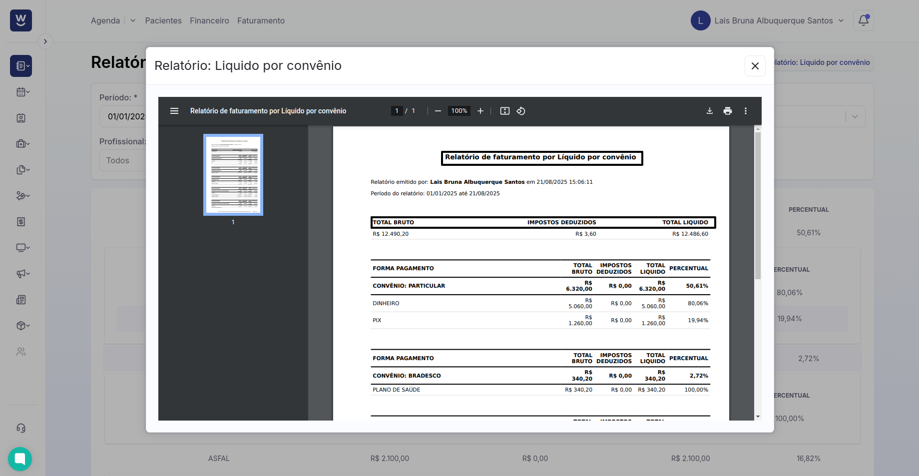Click the PDF report title box
This screenshot has height=476, width=919.
coord(542,158)
